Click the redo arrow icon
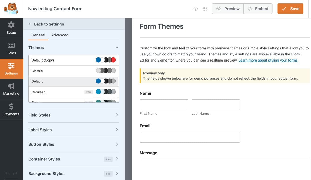 click(15, 174)
